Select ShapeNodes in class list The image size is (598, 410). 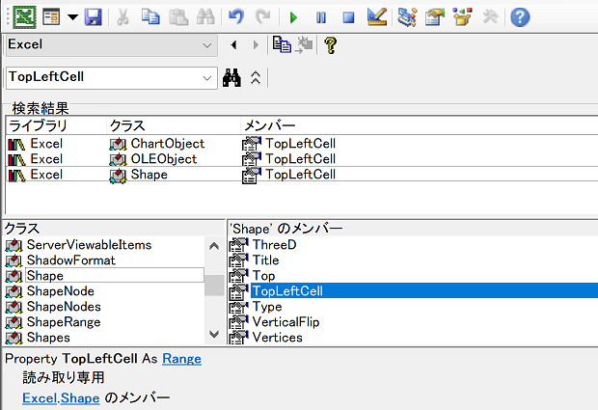[x=64, y=307]
